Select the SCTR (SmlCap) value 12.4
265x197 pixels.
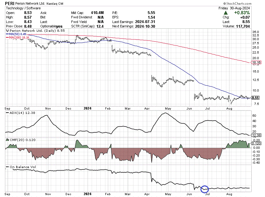pos(100,26)
